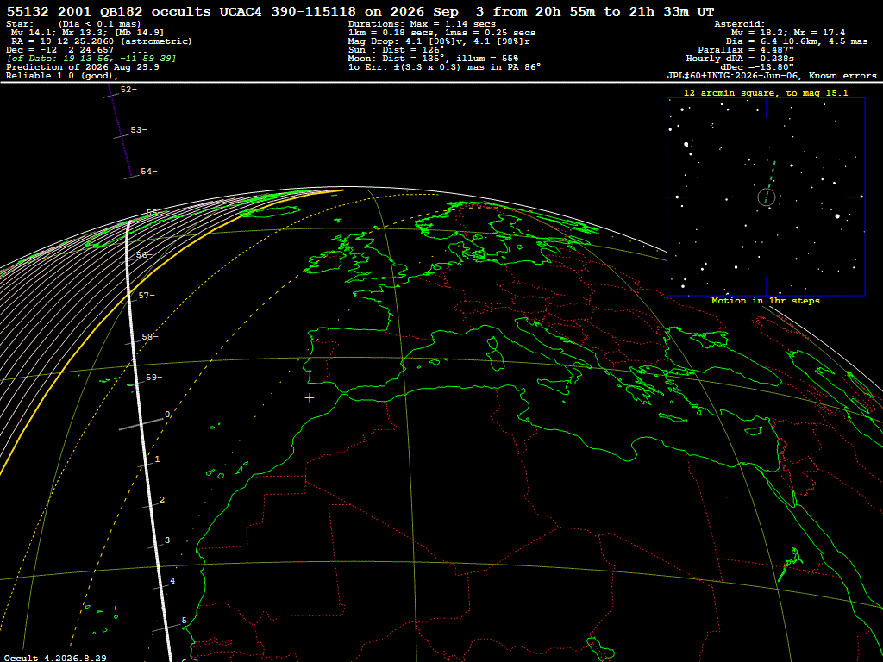Screen dimensions: 883x662
Task: Click the 'Occult 4.2026.8.29' version label
Action: pos(54,658)
